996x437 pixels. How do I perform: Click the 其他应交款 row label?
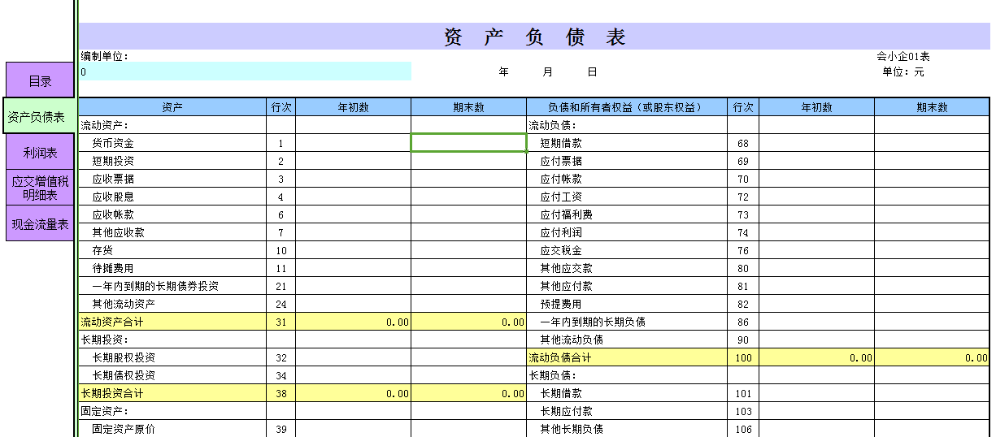(x=567, y=268)
